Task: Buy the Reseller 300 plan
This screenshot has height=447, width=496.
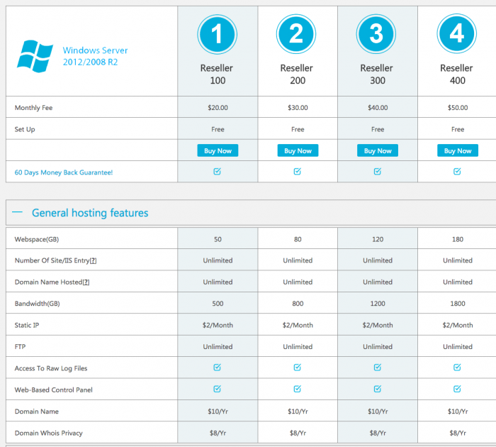Action: (378, 150)
